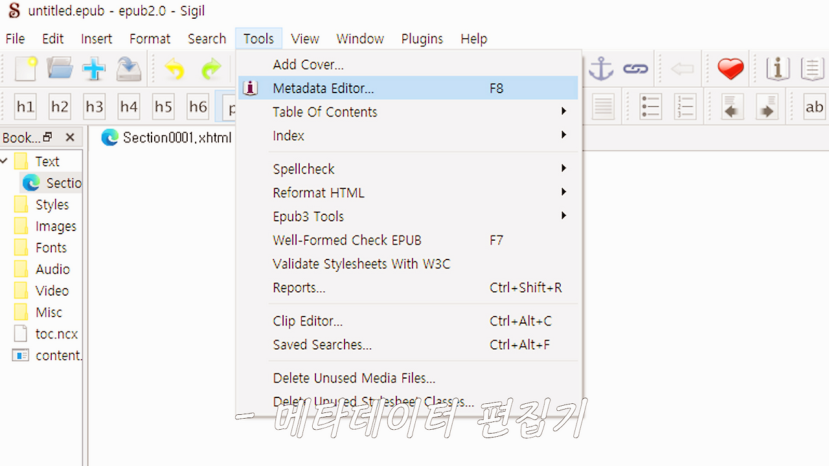Open the Window menu
This screenshot has width=829, height=466.
click(x=360, y=39)
